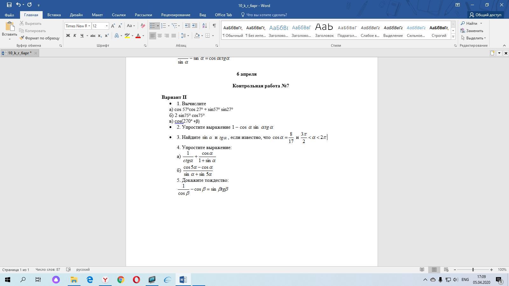This screenshot has height=286, width=509.
Task: Click the zoom slider handle
Action: [x=473, y=269]
